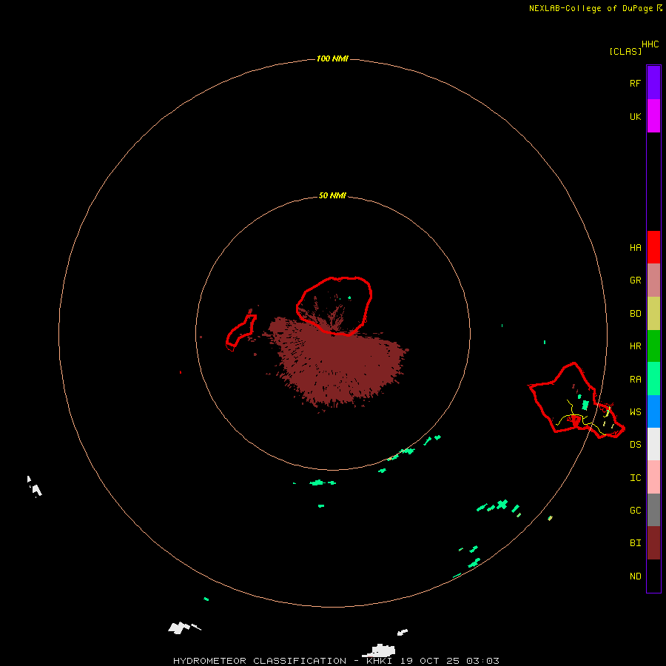Viewport: 666px width, 666px height.
Task: Click the ND black legend swatch
Action: [x=653, y=576]
